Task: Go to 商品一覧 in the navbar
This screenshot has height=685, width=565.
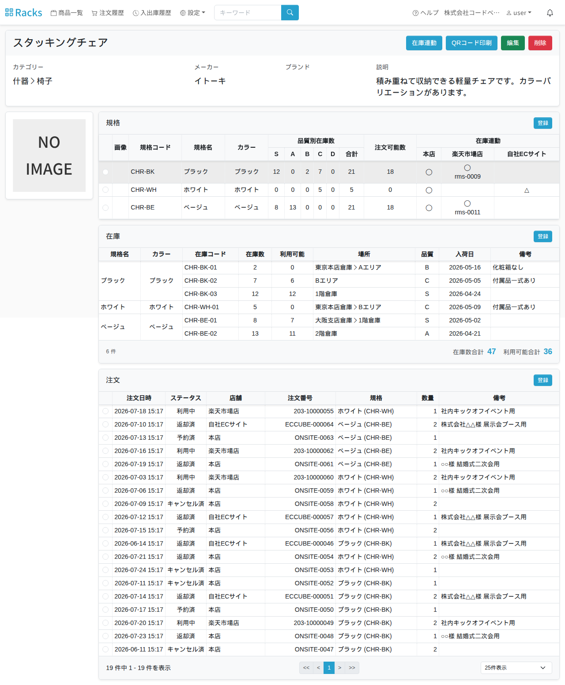Action: (67, 13)
